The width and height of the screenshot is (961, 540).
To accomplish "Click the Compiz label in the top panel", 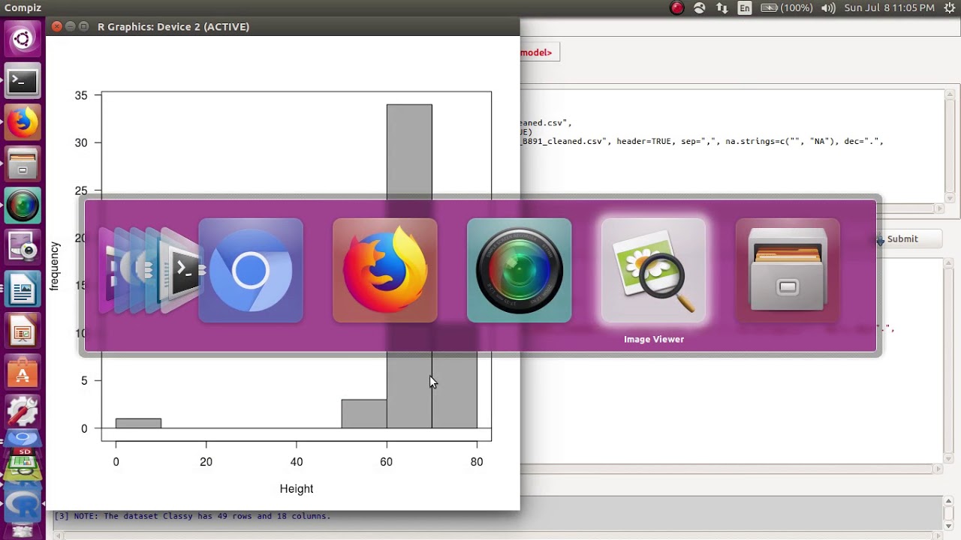I will coord(23,8).
